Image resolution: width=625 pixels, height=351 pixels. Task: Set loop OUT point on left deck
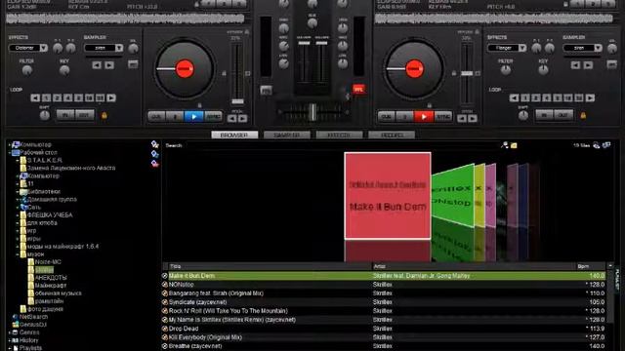click(x=84, y=115)
